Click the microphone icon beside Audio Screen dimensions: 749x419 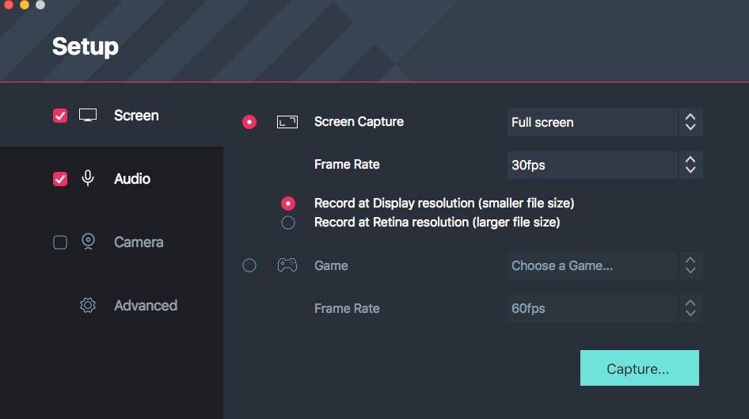(x=88, y=179)
